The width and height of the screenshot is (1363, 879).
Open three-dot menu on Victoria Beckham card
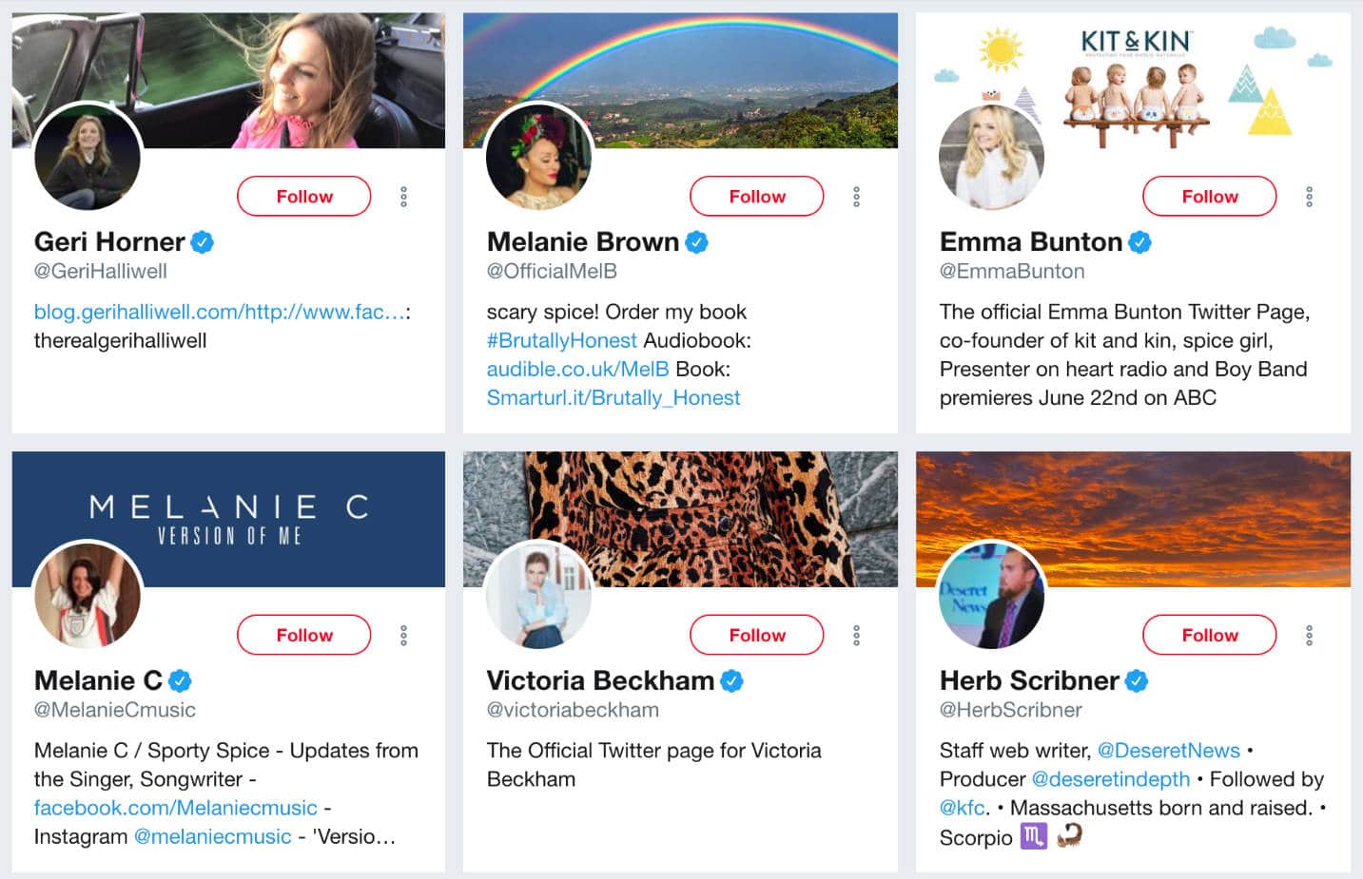856,636
